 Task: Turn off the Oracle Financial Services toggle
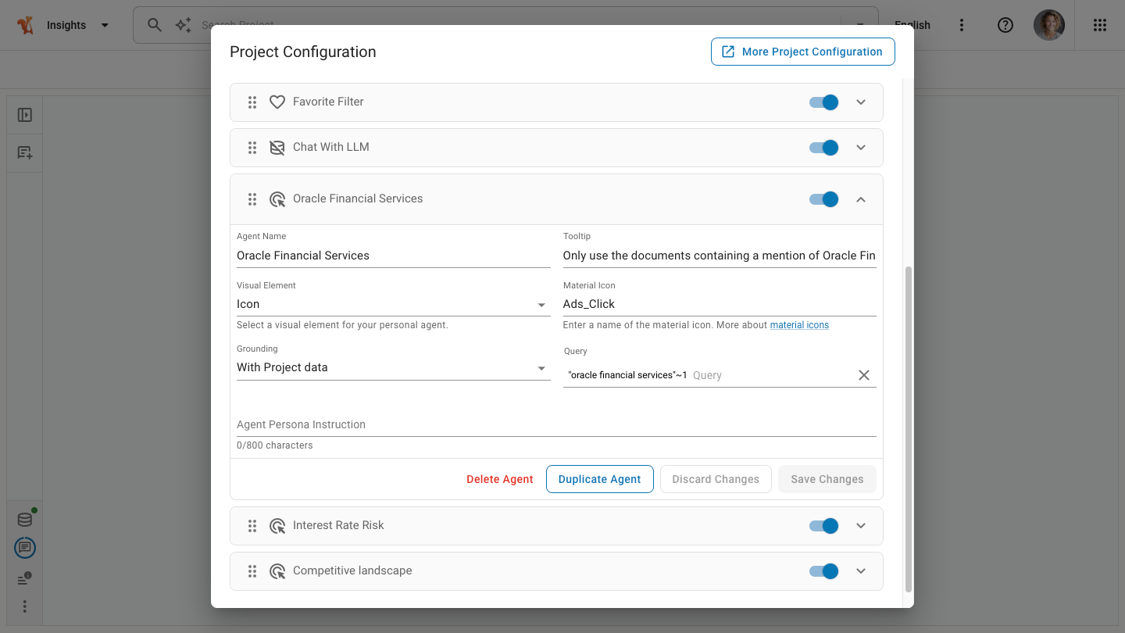(824, 199)
